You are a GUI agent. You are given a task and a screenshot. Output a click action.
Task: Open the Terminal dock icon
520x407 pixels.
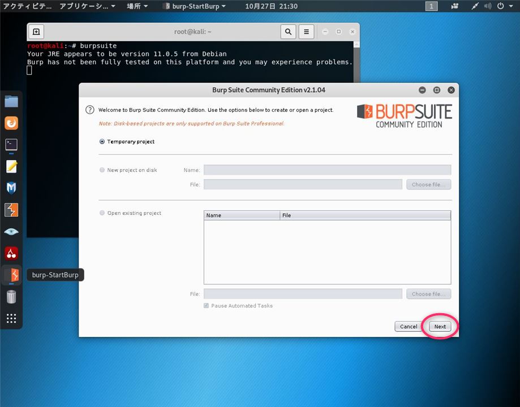coord(11,145)
